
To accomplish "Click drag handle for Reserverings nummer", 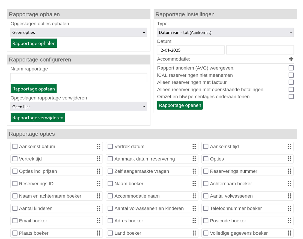I will pos(289,171).
